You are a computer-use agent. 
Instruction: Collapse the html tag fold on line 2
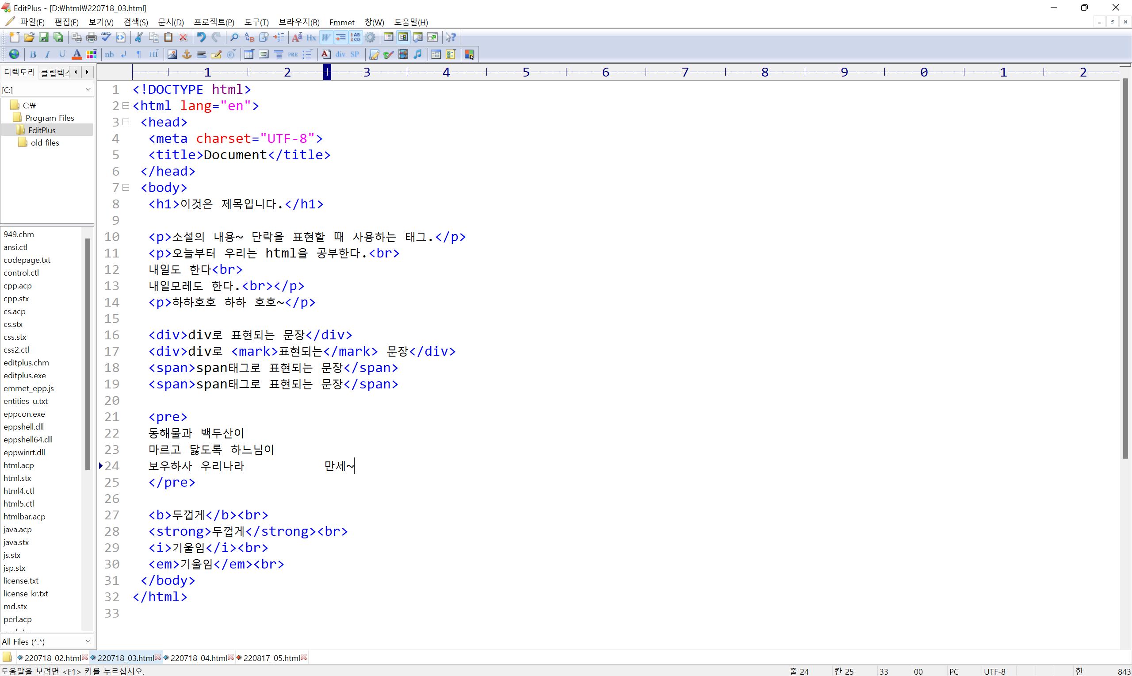(126, 106)
